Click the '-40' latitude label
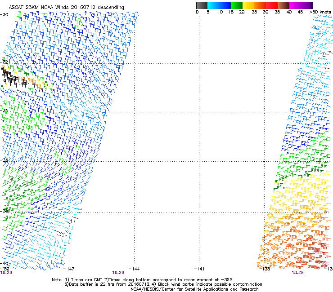 (x=4, y=263)
